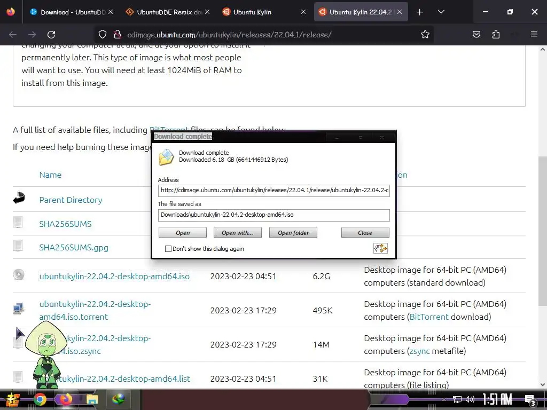Screen dimensions: 547x410
Task: Bookmark this page with the star
Action: click(425, 35)
